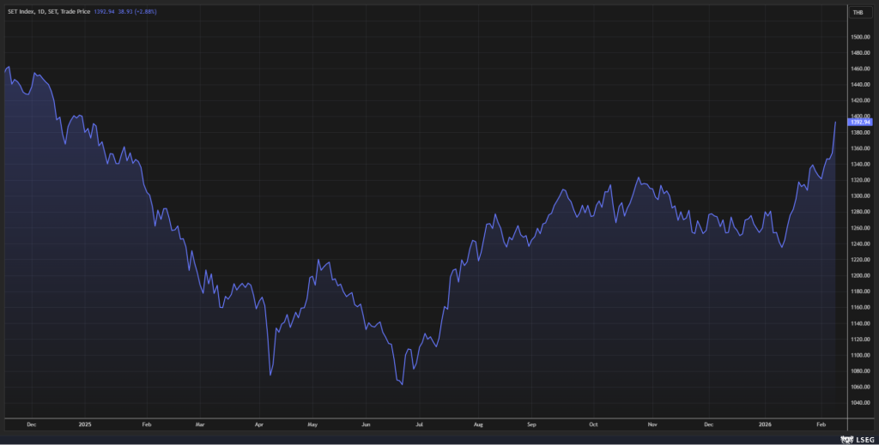Click the 1300.00 price axis label

click(859, 195)
